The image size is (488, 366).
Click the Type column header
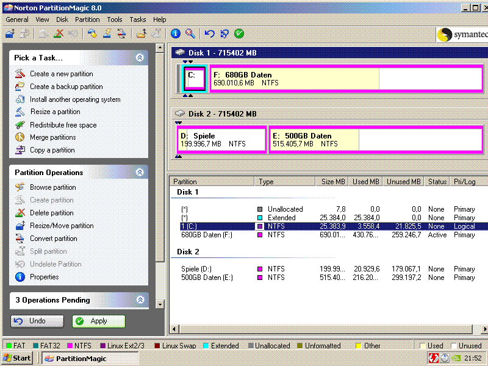click(x=285, y=181)
